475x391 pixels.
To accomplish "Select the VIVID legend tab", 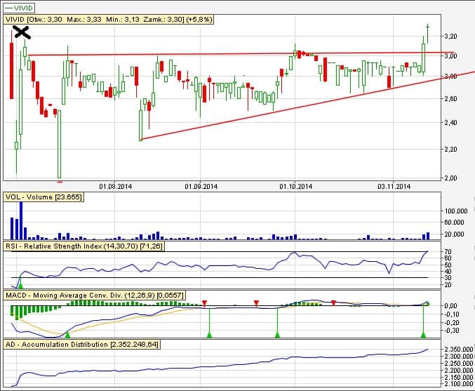I will tap(22, 8).
